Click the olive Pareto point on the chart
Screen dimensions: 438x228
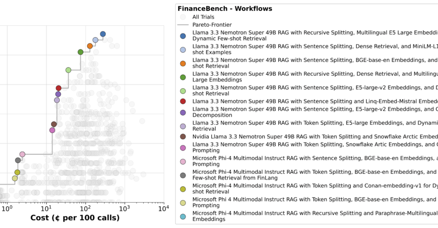pos(17,172)
